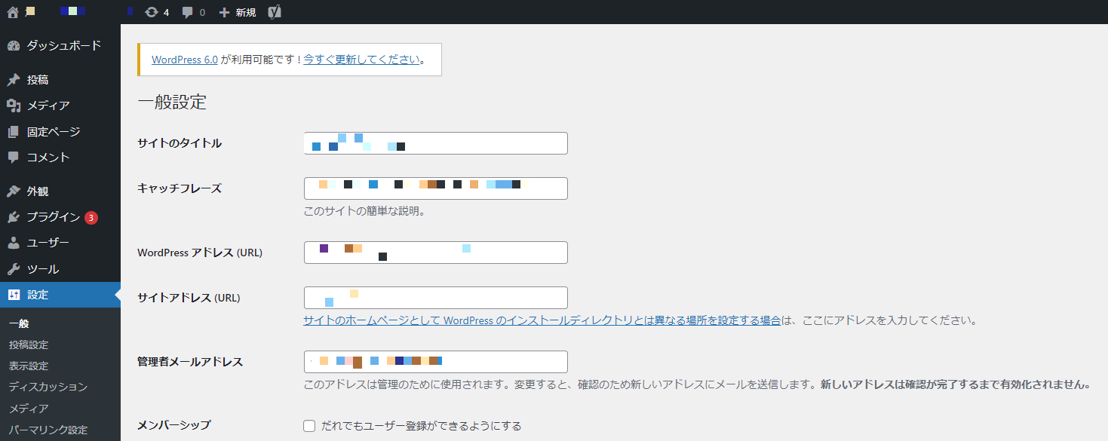The height and width of the screenshot is (441, 1108).
Task: Open the comments bubble icon in admin bar
Action: coord(188,12)
